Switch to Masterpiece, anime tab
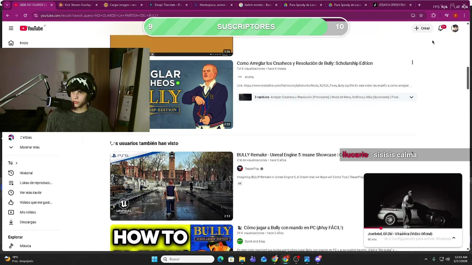 pyautogui.click(x=214, y=5)
